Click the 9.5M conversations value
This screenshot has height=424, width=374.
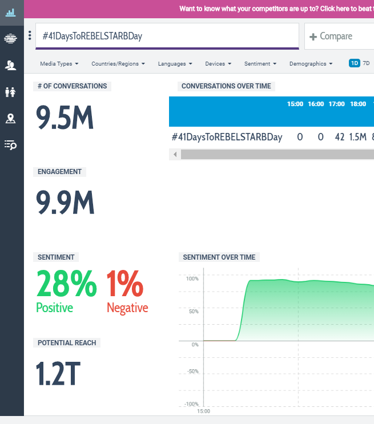coord(65,118)
